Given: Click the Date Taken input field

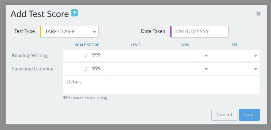Looking at the screenshot, I should tap(200, 32).
